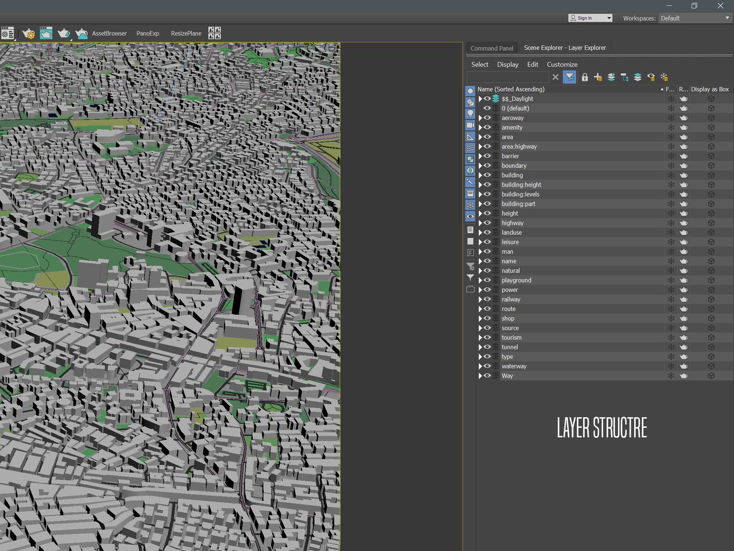Viewport: 734px width, 551px height.
Task: Clear the layer search with X
Action: click(556, 77)
